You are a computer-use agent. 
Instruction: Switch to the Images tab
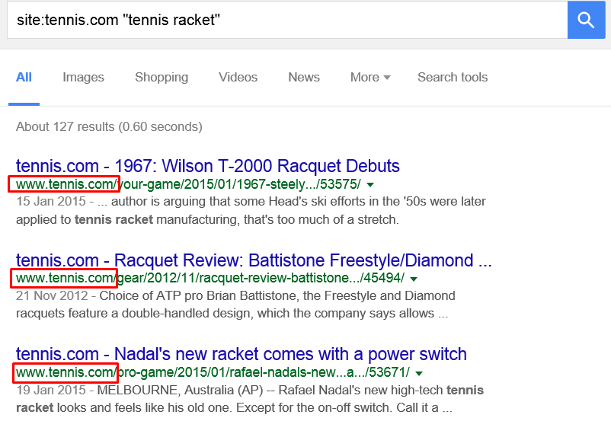click(83, 77)
